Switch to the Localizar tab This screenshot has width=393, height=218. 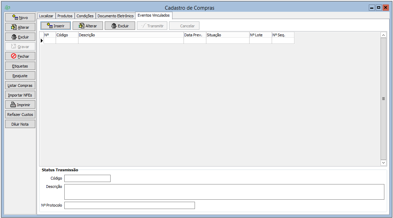click(x=46, y=16)
